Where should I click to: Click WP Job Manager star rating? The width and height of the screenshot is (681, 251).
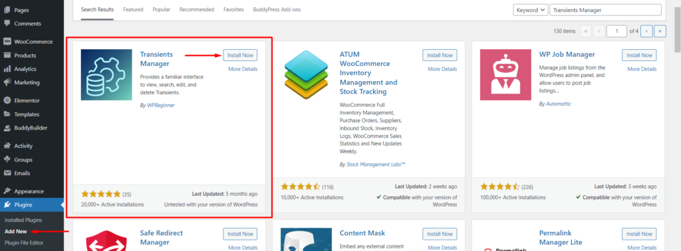click(x=500, y=187)
